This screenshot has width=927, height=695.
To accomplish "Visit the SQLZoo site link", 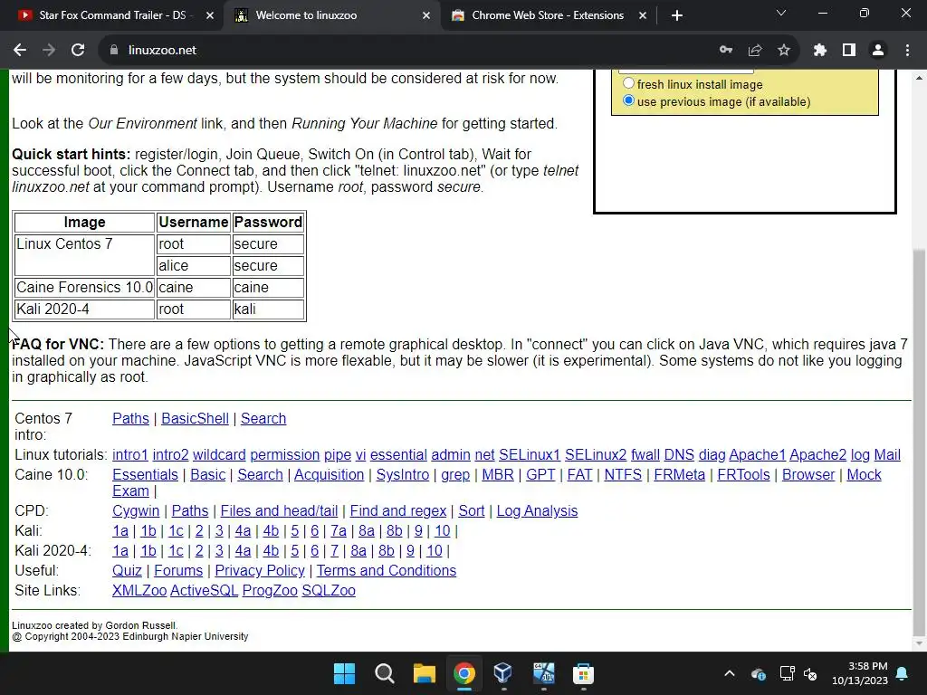I will [329, 590].
